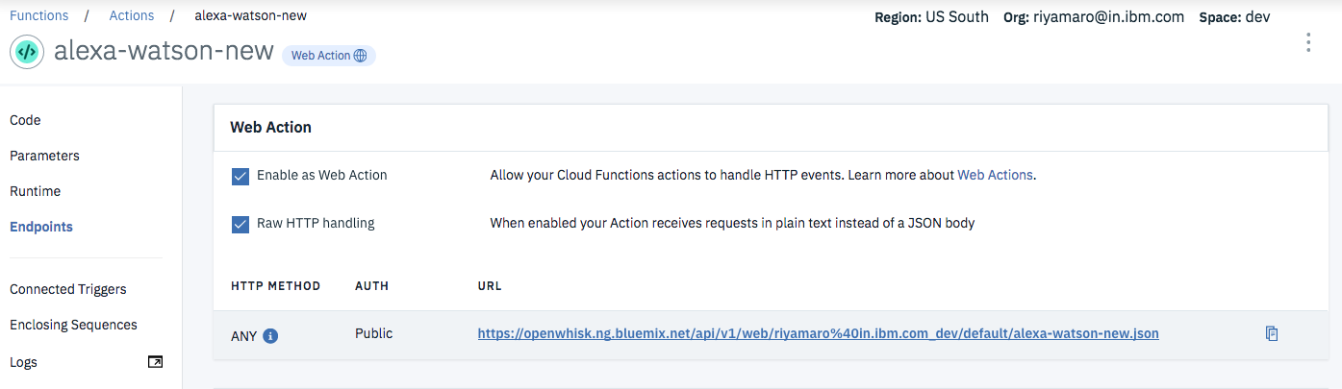
Task: Open the Web Actions documentation link
Action: pyautogui.click(x=995, y=176)
